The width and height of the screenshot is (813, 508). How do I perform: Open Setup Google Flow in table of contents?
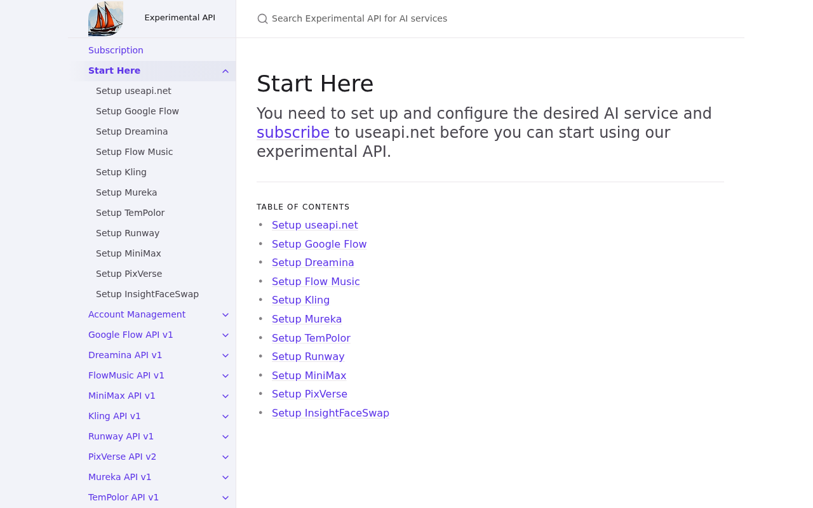coord(319,244)
